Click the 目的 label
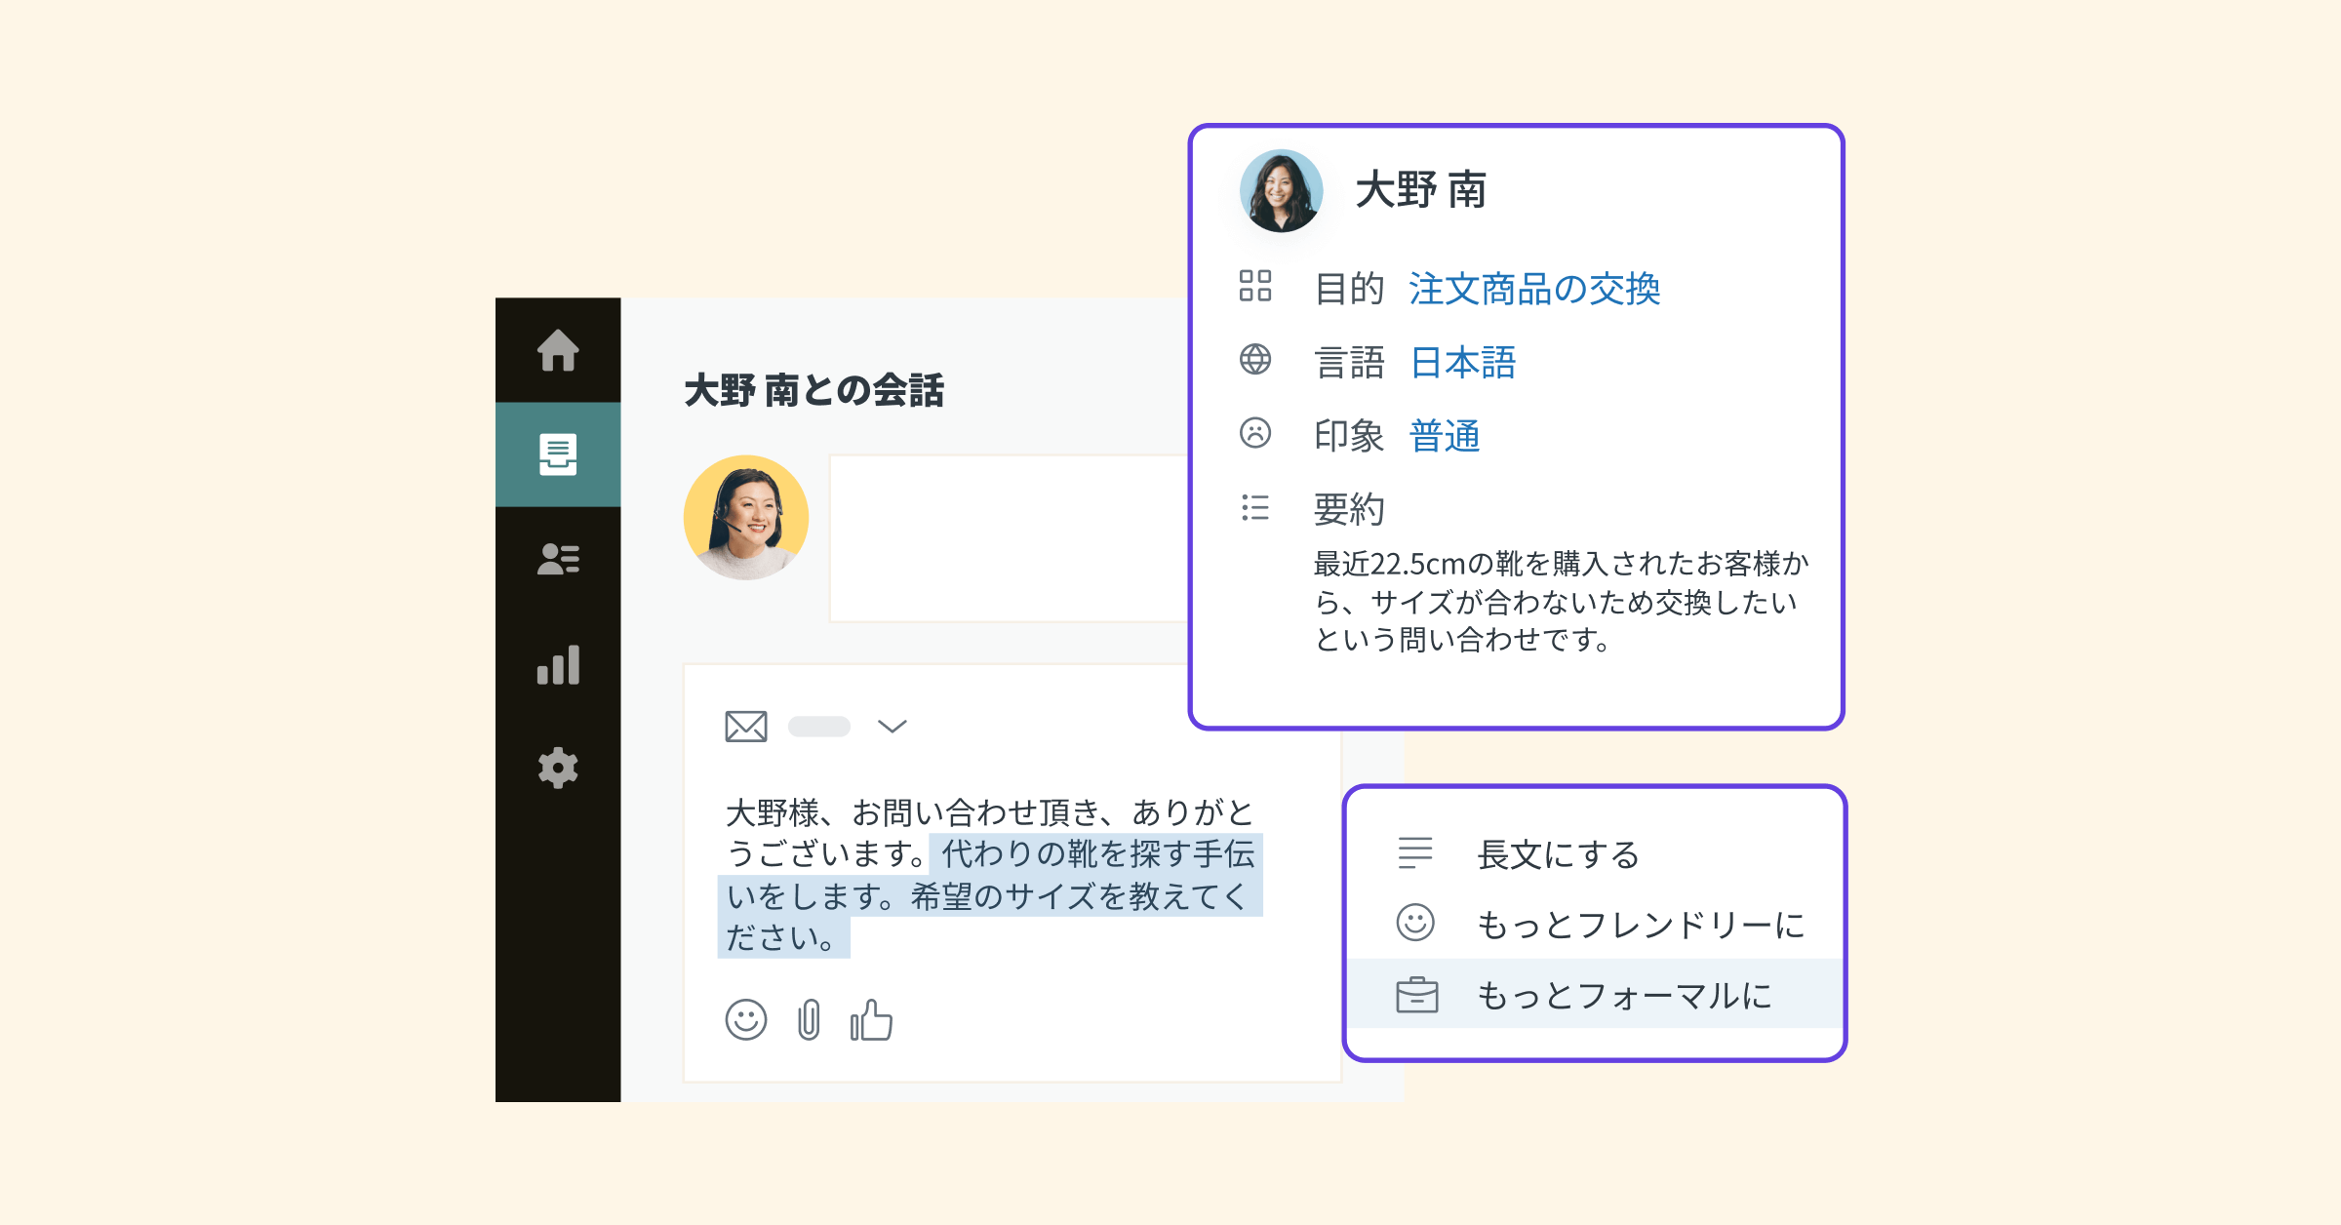Screen dimensions: 2341x1225 tap(1349, 290)
